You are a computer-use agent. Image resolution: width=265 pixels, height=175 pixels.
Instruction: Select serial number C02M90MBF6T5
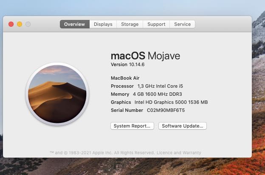(x=166, y=110)
